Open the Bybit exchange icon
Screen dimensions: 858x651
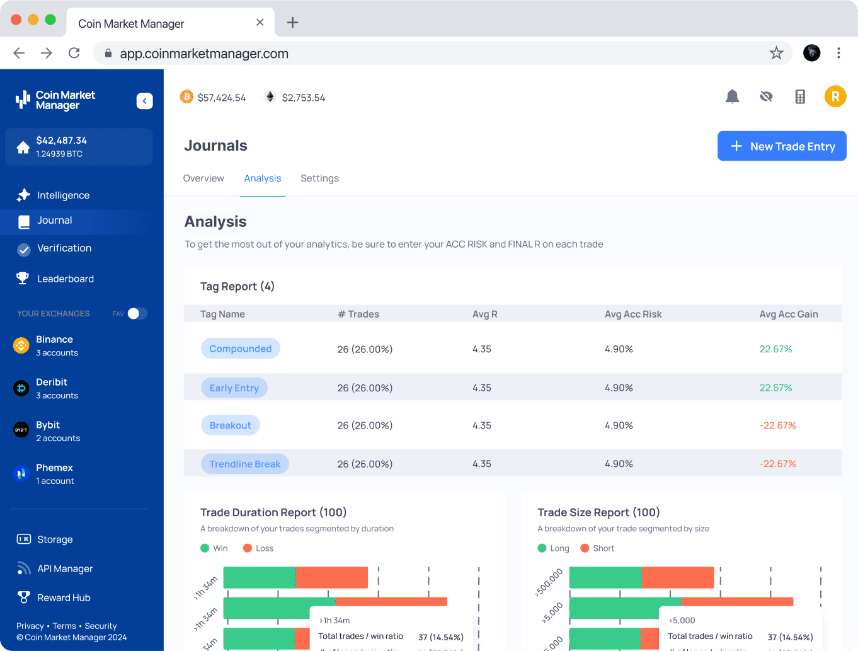pyautogui.click(x=21, y=430)
